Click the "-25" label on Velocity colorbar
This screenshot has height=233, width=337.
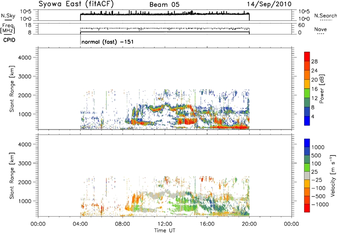317,180
